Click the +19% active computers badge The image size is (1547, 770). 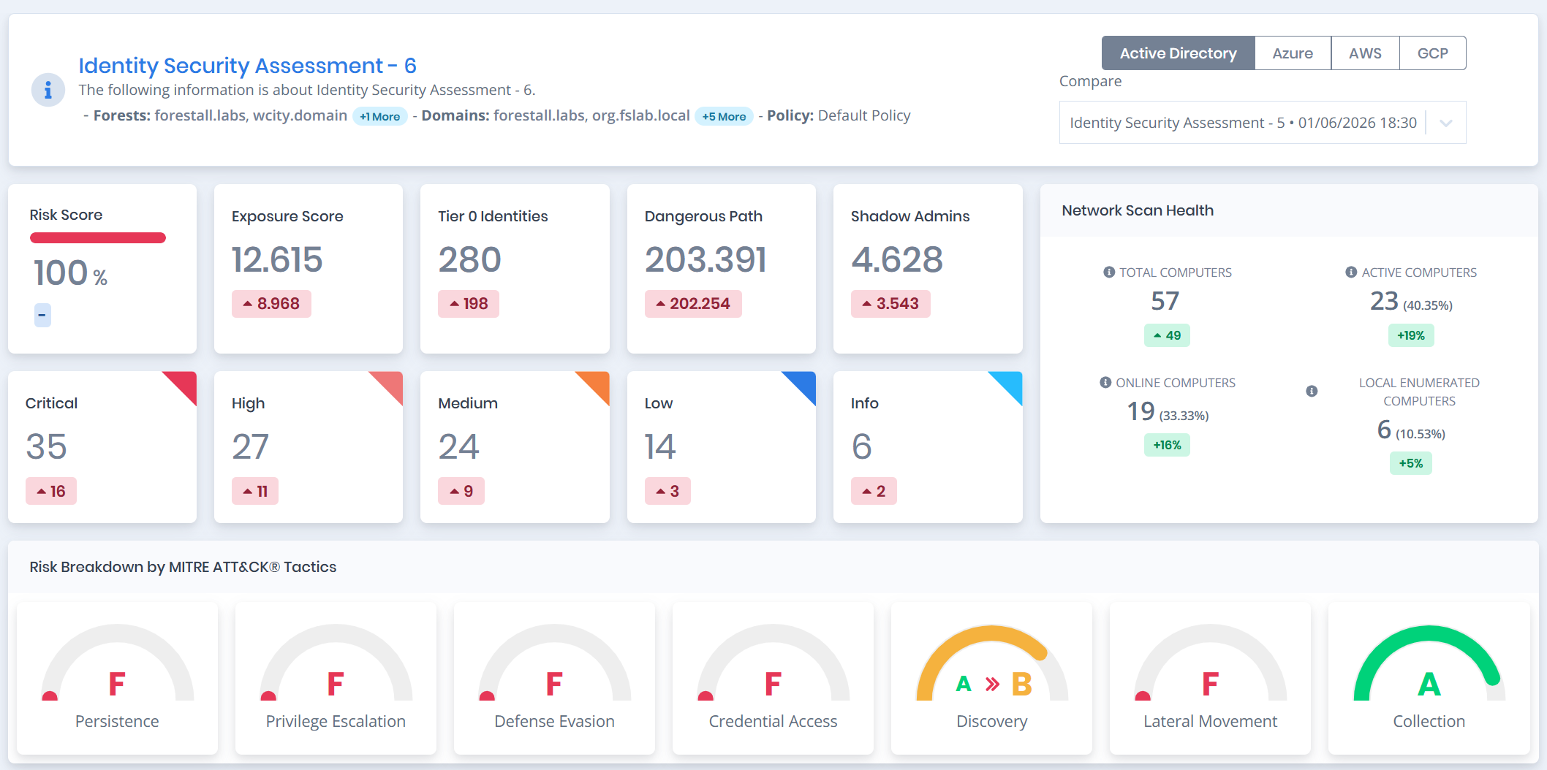click(1411, 335)
